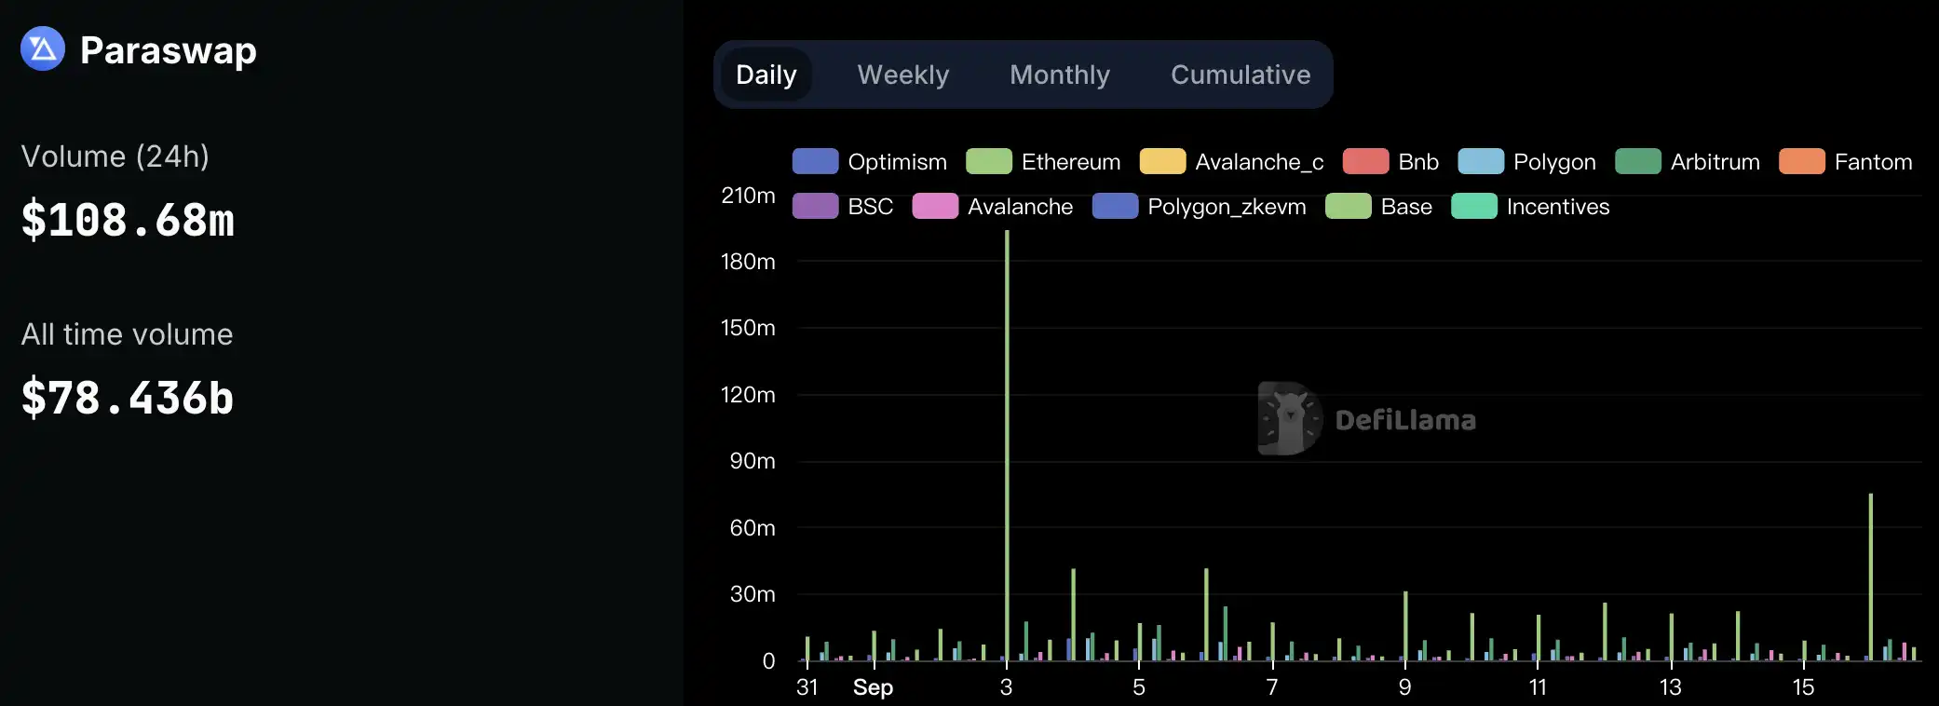Open the Cumulative chart view
Screen dimensions: 1939x706
[x=1240, y=75]
